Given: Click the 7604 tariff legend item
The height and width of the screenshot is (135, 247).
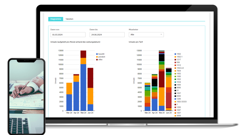Looking at the screenshot, I should [178, 71].
